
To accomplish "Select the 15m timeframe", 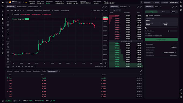I will point(12,10).
